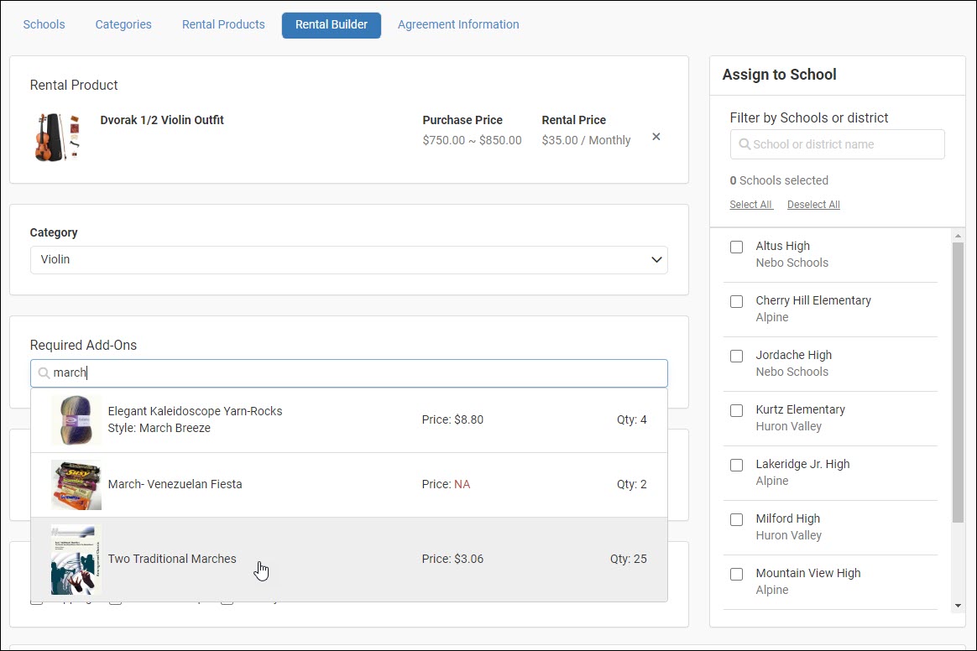Click the Price: $8.80 value

coord(452,420)
